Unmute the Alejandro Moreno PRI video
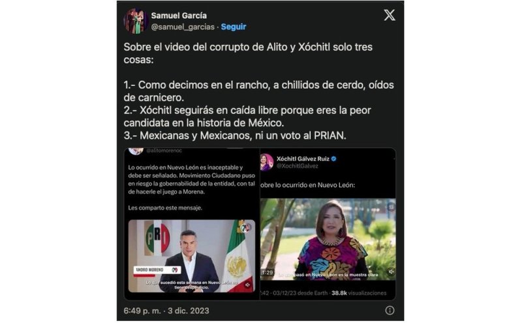Screen dimensions: 522x323 click(x=248, y=285)
